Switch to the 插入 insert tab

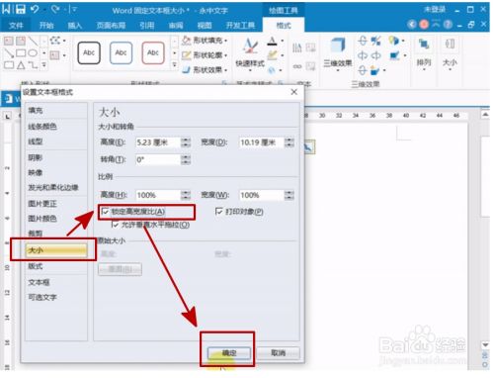click(x=74, y=26)
